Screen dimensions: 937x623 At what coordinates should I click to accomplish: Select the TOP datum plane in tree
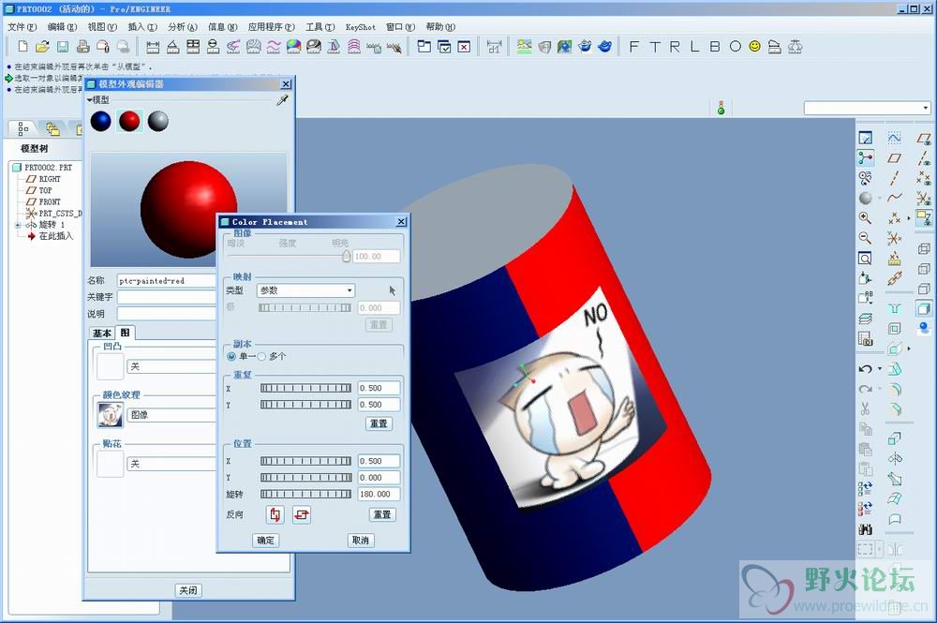(39, 190)
